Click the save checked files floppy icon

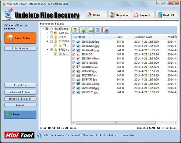[x=106, y=30]
